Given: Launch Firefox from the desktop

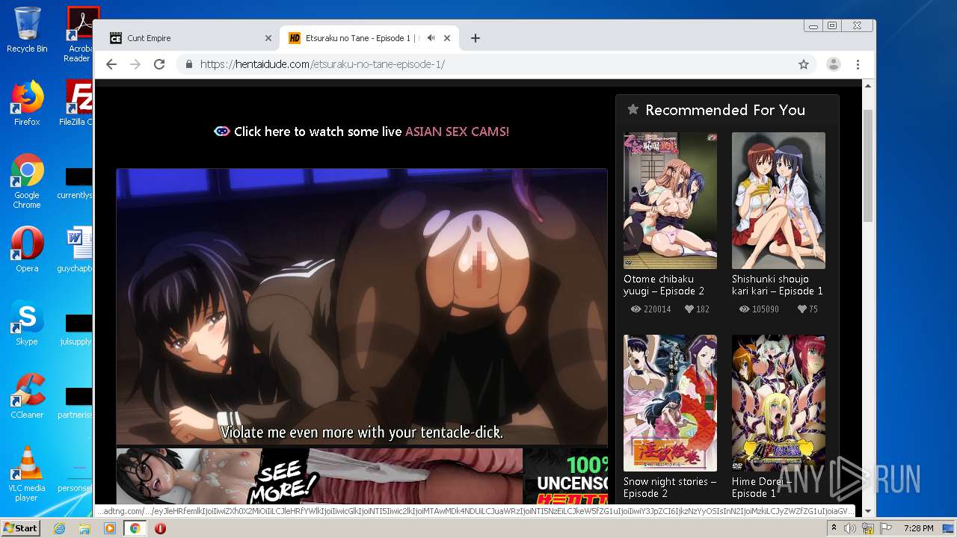Looking at the screenshot, I should coord(27,103).
